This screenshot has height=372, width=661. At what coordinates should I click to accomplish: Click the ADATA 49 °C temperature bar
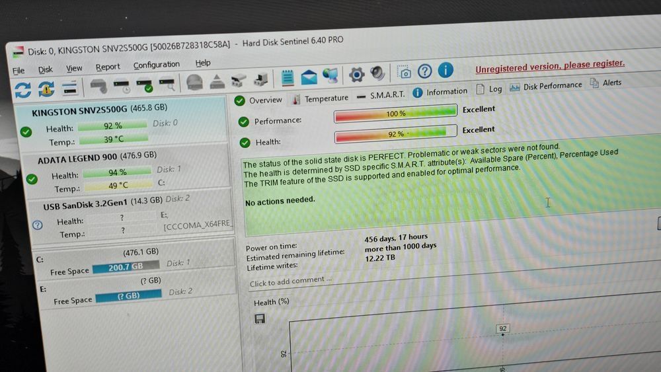click(x=118, y=186)
